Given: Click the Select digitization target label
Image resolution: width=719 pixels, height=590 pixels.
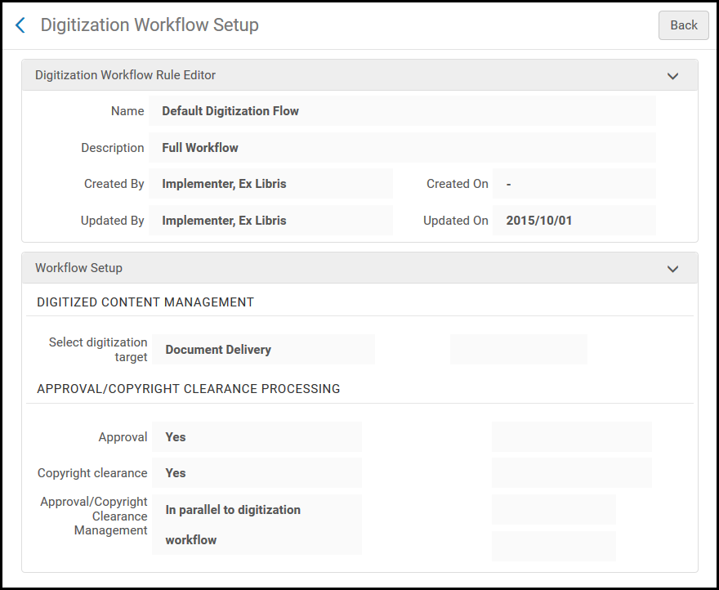Looking at the screenshot, I should (x=98, y=350).
